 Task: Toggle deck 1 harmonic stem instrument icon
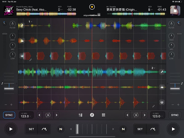click(22, 41)
